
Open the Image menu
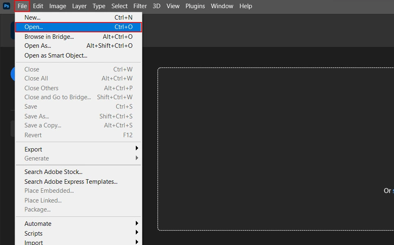[58, 6]
